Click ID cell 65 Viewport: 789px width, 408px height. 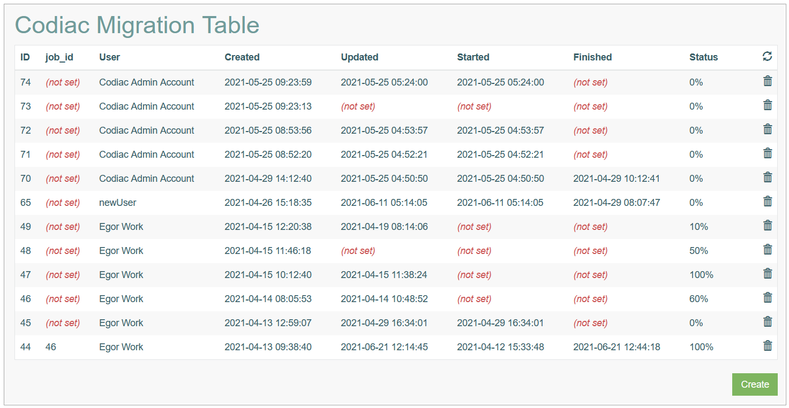point(26,203)
